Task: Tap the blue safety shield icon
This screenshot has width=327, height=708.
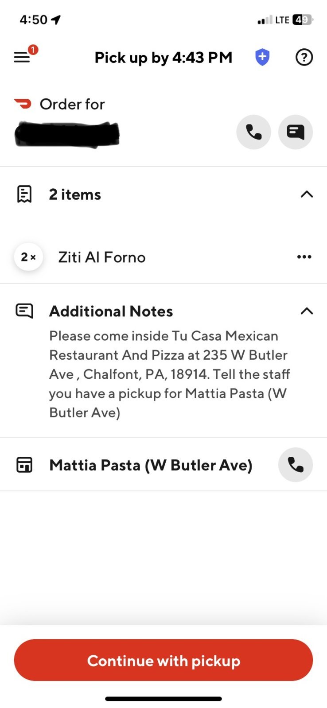Action: coord(262,57)
